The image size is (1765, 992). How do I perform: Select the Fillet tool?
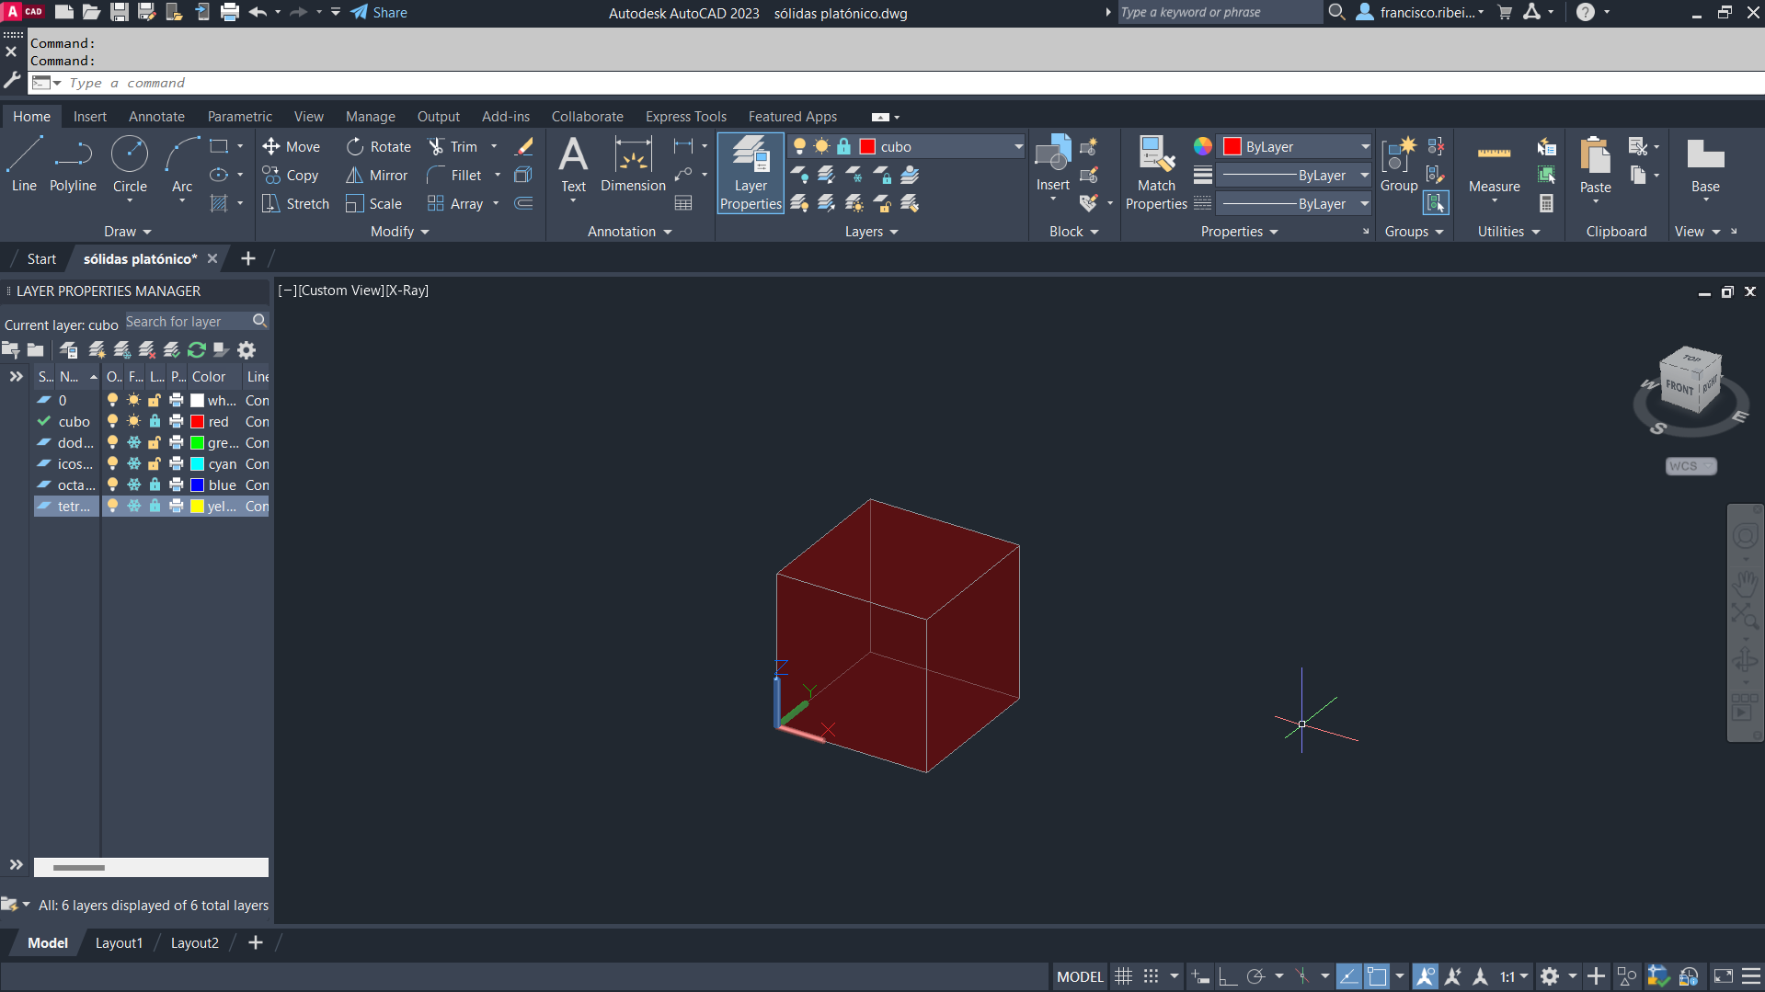tap(454, 176)
